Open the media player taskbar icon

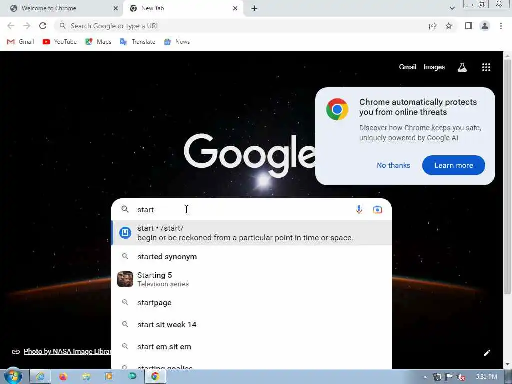pos(109,377)
